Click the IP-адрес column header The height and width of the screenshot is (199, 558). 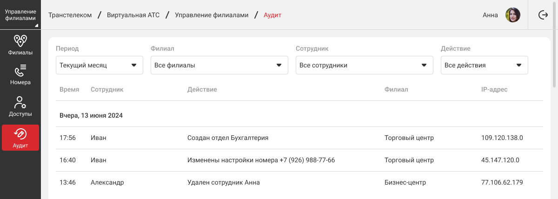coord(494,89)
